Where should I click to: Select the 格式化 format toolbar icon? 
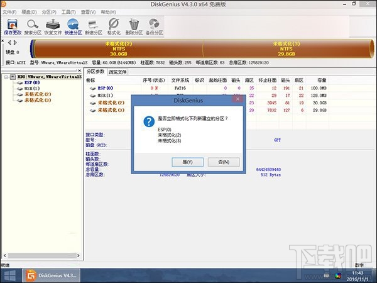coord(114,26)
